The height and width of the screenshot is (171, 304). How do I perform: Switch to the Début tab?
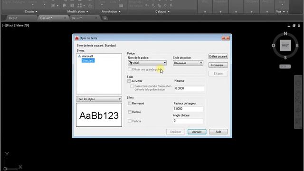[x=13, y=18]
